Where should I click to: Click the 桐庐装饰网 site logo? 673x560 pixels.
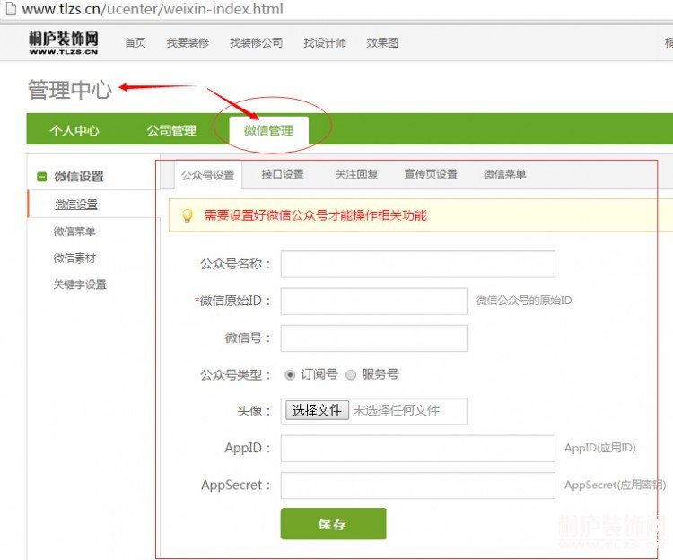(x=64, y=42)
